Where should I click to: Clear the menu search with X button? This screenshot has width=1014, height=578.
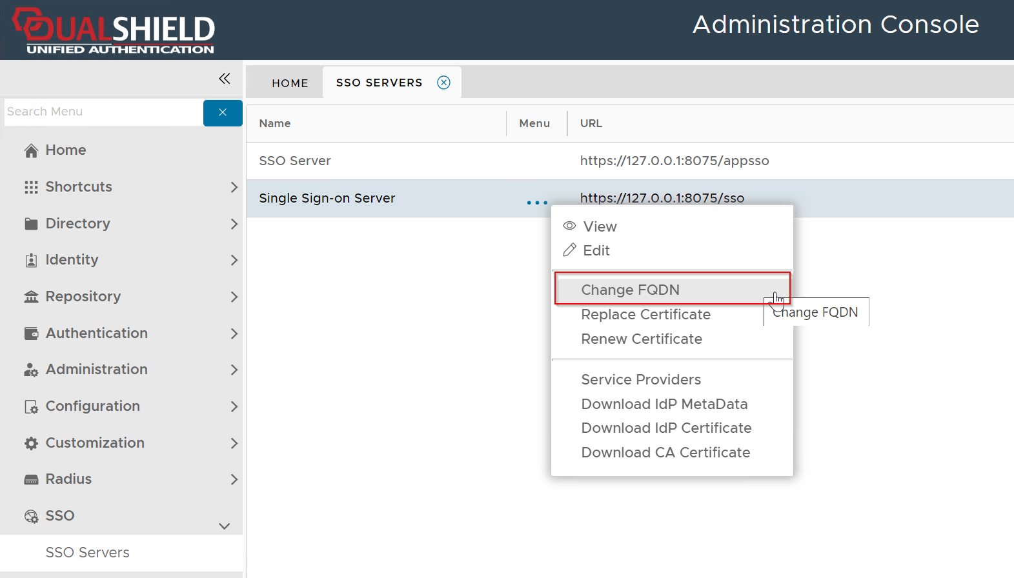223,113
